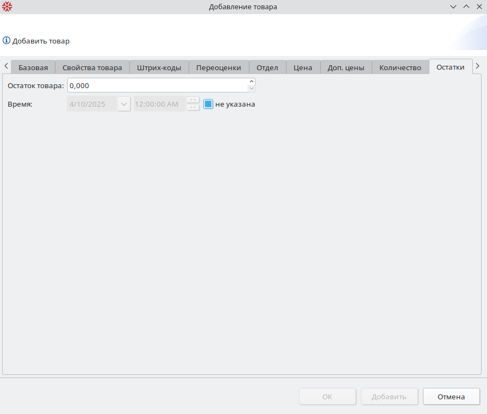Open the Свойства товара tab
The height and width of the screenshot is (414, 487).
pos(92,67)
